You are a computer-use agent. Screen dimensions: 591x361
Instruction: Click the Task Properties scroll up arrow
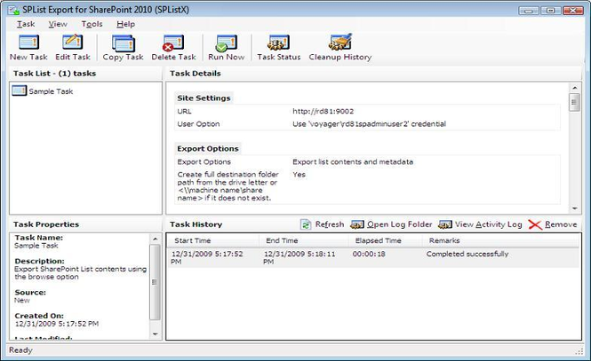pos(155,239)
